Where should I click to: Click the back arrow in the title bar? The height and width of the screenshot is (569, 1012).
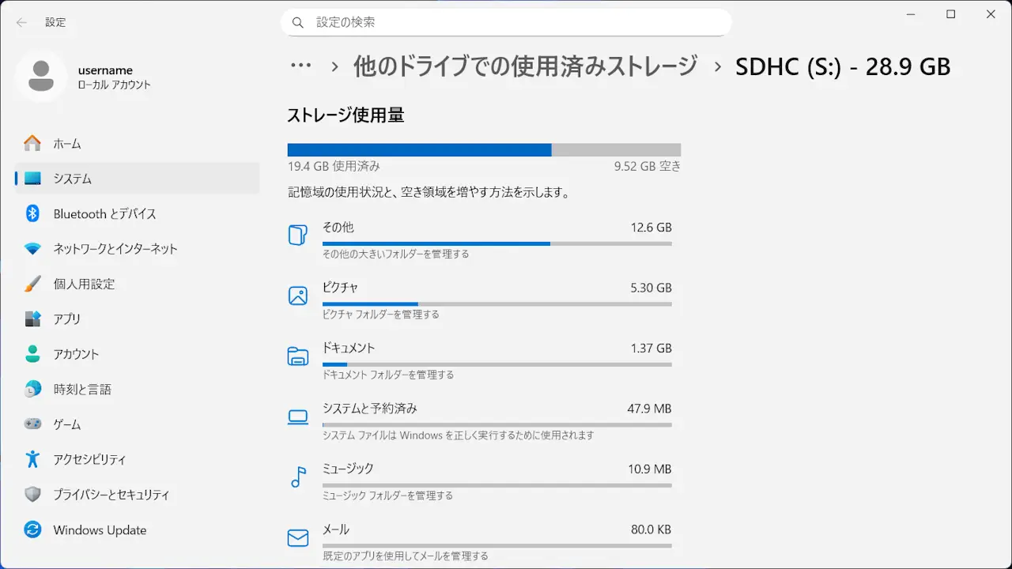point(21,22)
